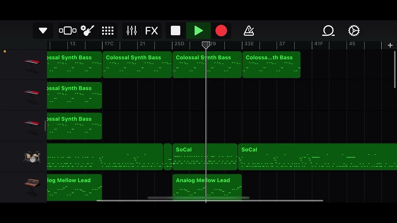Click the horizontal scrollbar at bottom

click(x=210, y=200)
